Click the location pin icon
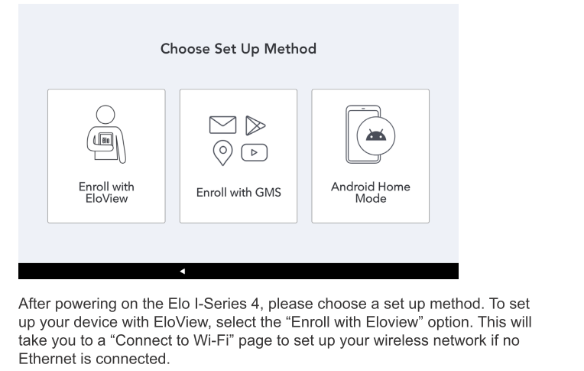The width and height of the screenshot is (584, 371). [223, 150]
